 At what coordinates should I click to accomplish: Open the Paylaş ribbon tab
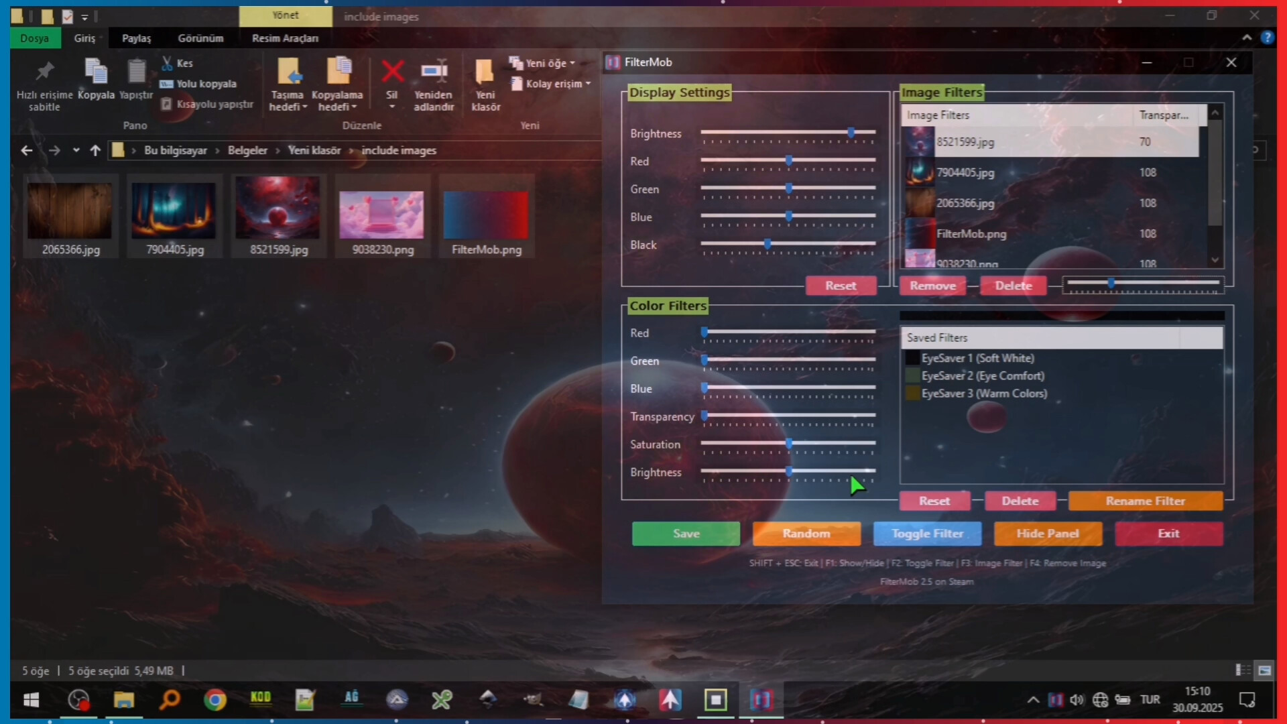pos(136,38)
